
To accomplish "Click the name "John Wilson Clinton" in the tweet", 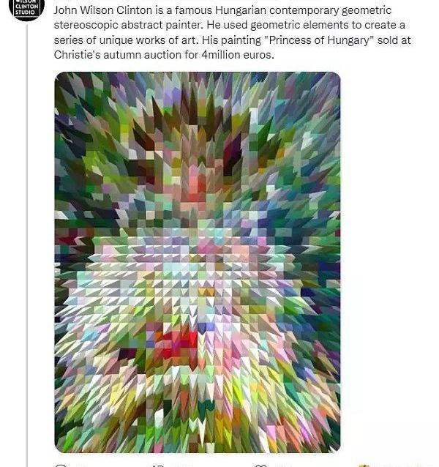I will (103, 10).
